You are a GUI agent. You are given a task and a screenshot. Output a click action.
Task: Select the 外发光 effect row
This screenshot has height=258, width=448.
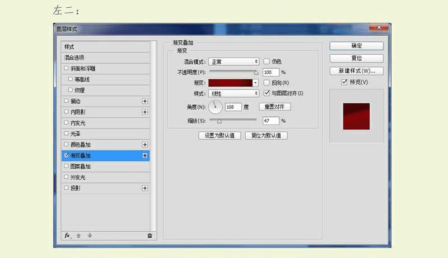[x=105, y=177]
